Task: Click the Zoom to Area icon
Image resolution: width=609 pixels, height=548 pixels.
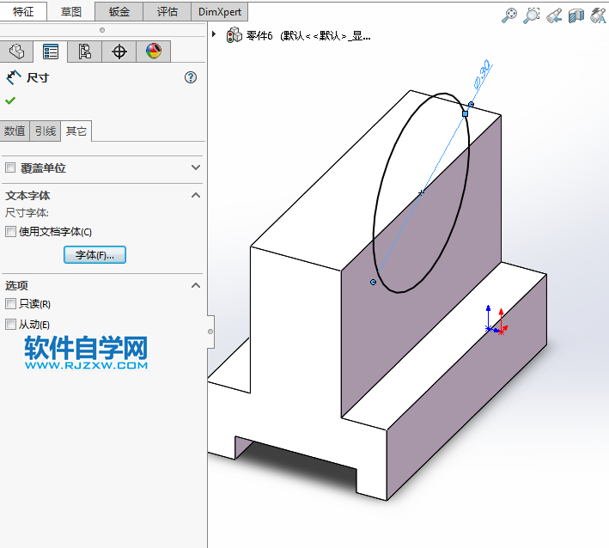Action: [x=532, y=15]
